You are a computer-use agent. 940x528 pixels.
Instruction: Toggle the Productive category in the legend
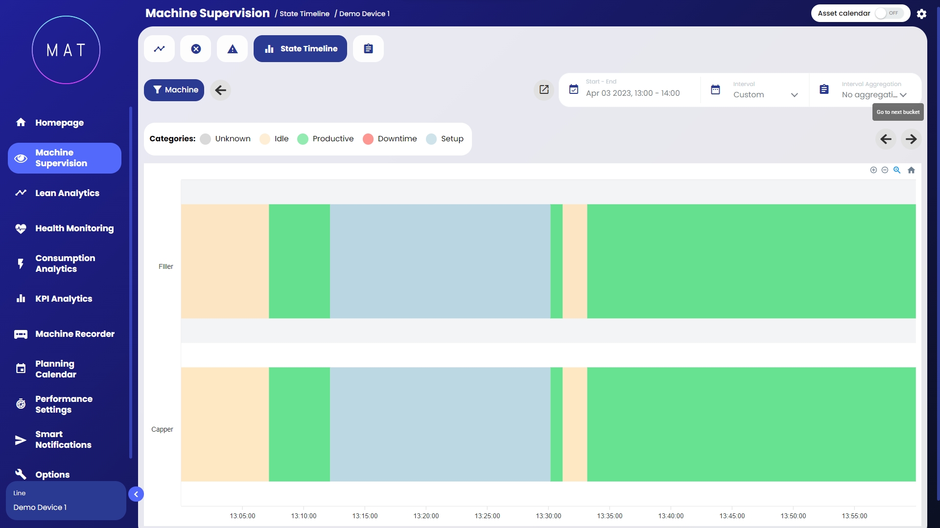click(x=326, y=139)
